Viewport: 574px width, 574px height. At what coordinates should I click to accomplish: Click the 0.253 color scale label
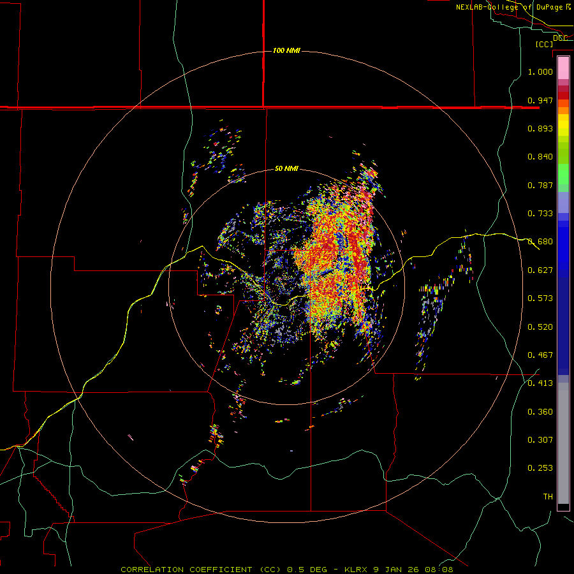click(540, 468)
